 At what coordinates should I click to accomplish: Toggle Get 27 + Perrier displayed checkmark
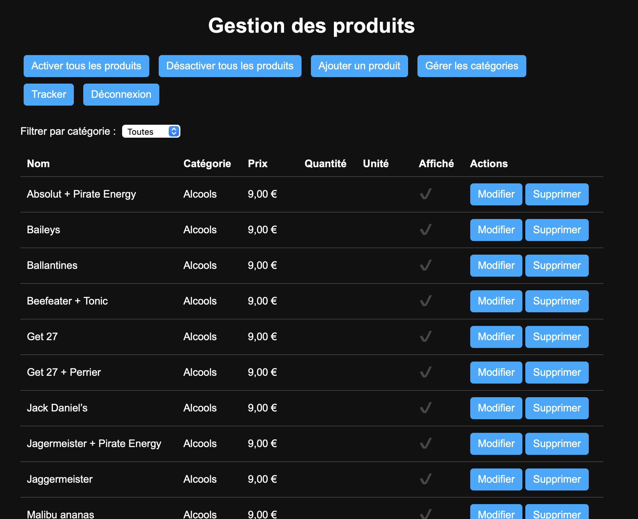pyautogui.click(x=426, y=372)
